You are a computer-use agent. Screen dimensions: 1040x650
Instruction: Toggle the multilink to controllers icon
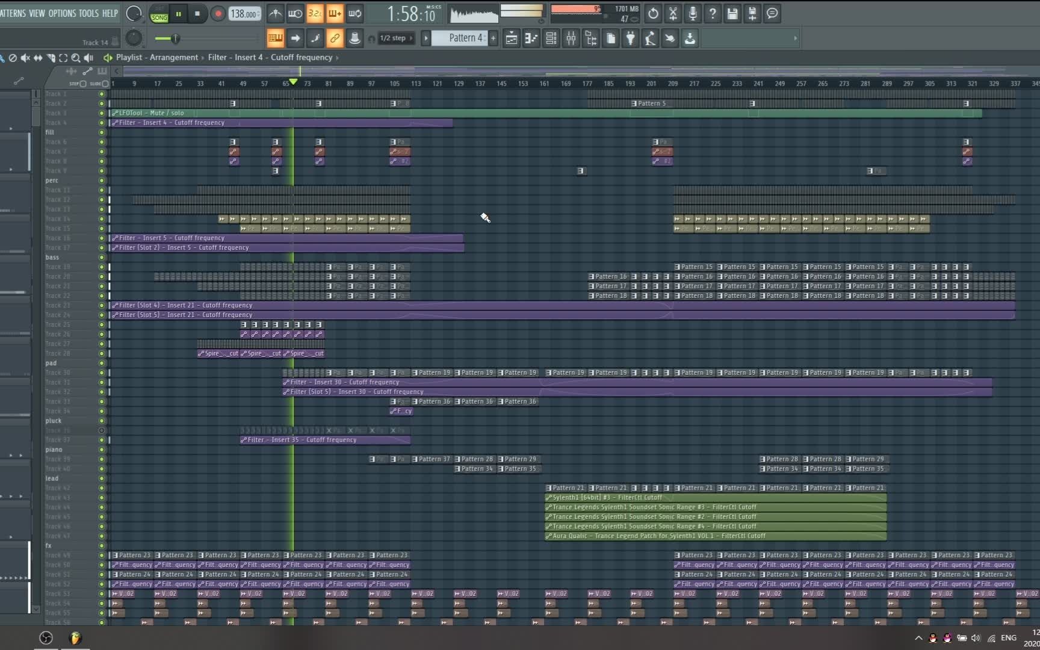coord(335,39)
